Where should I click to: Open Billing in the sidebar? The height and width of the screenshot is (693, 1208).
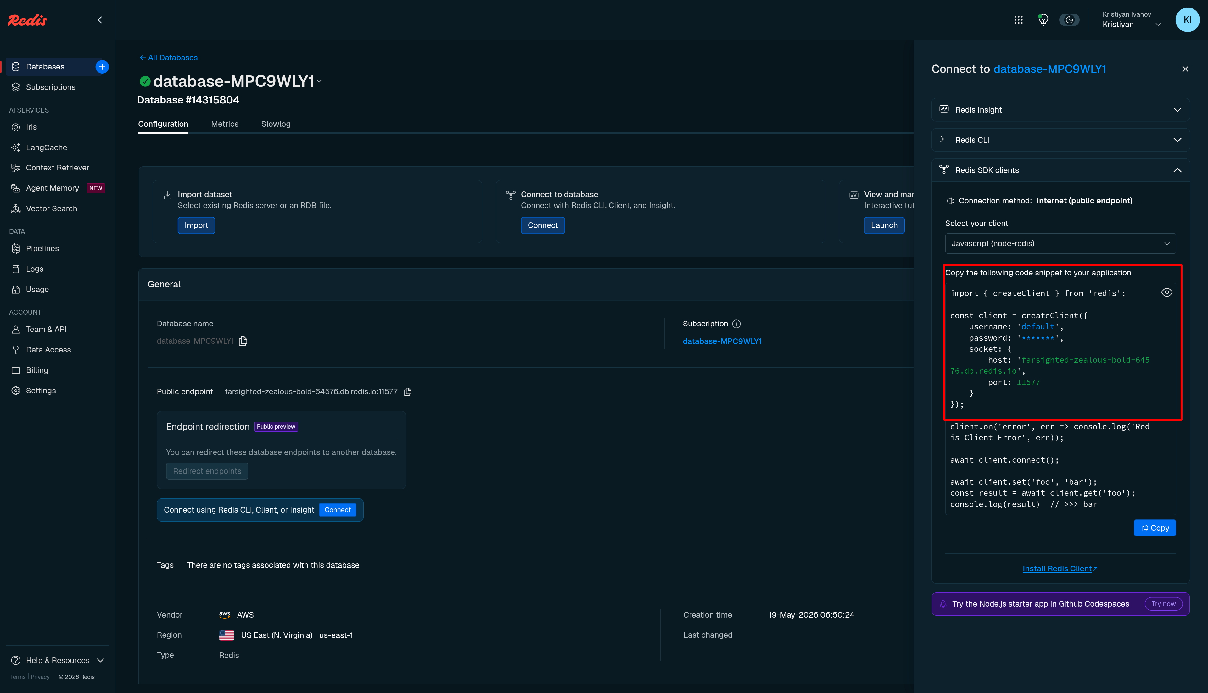click(37, 370)
